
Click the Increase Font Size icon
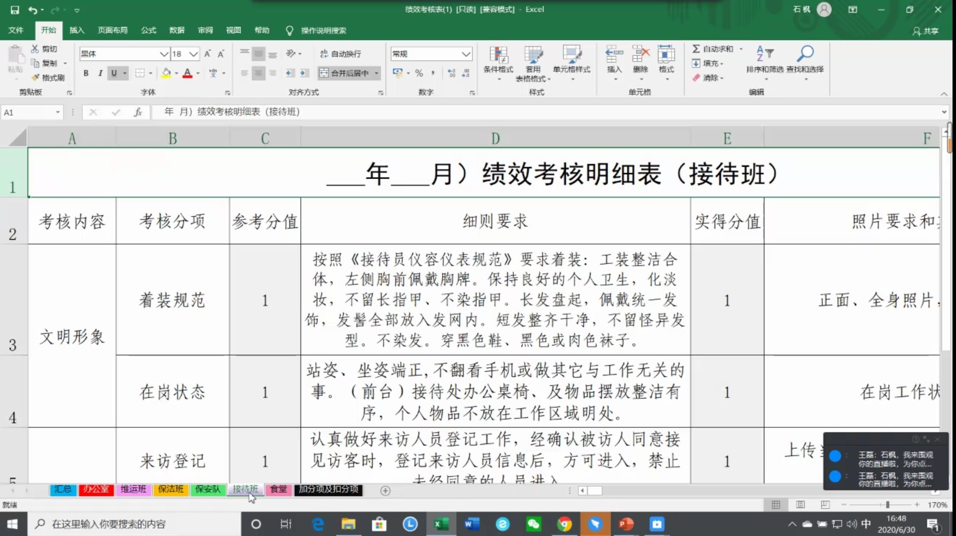pos(207,54)
